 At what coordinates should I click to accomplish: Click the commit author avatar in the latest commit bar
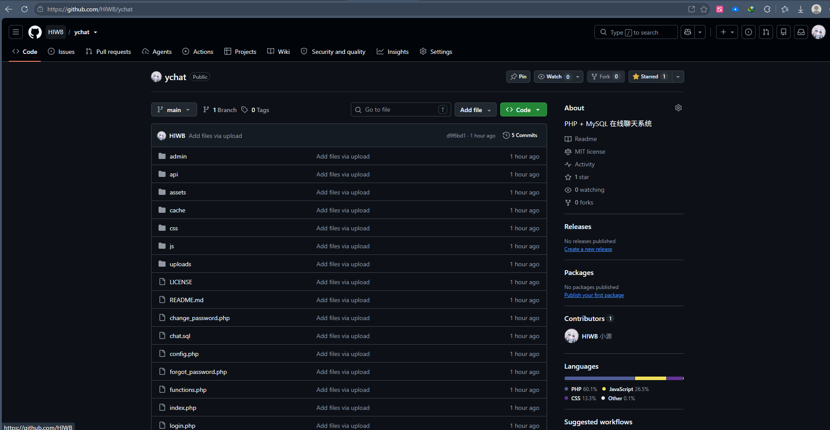tap(162, 136)
